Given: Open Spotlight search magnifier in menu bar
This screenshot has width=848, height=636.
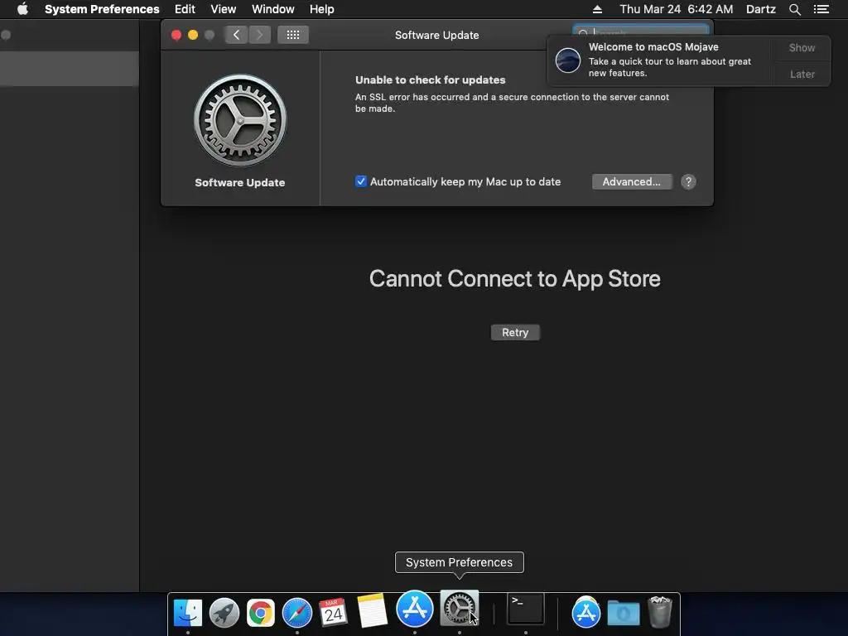Looking at the screenshot, I should point(794,9).
